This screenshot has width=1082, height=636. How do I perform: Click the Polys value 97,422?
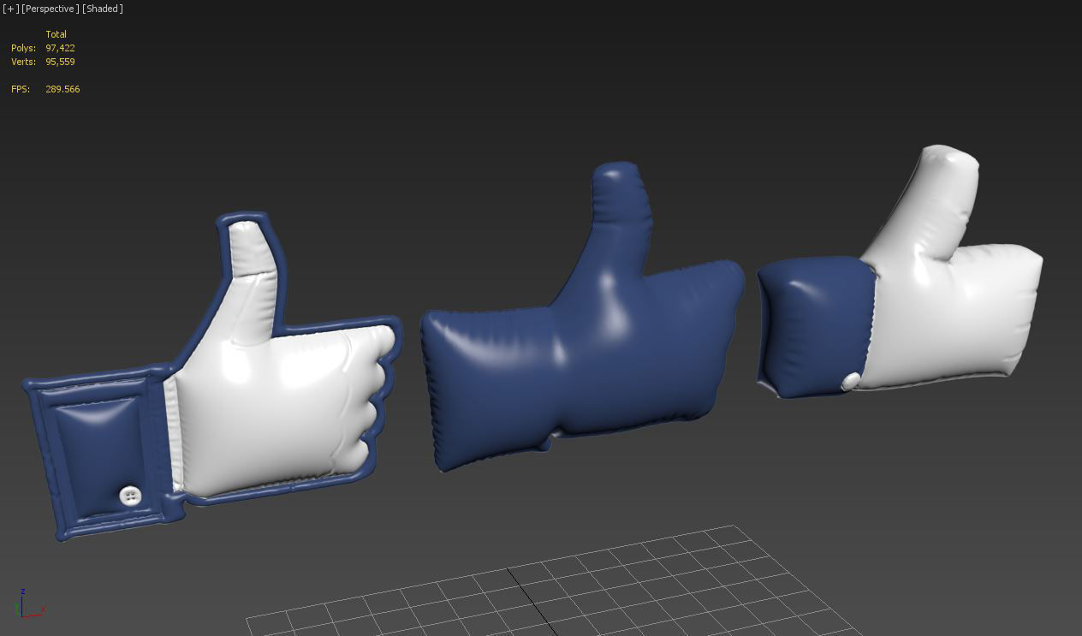tap(60, 48)
